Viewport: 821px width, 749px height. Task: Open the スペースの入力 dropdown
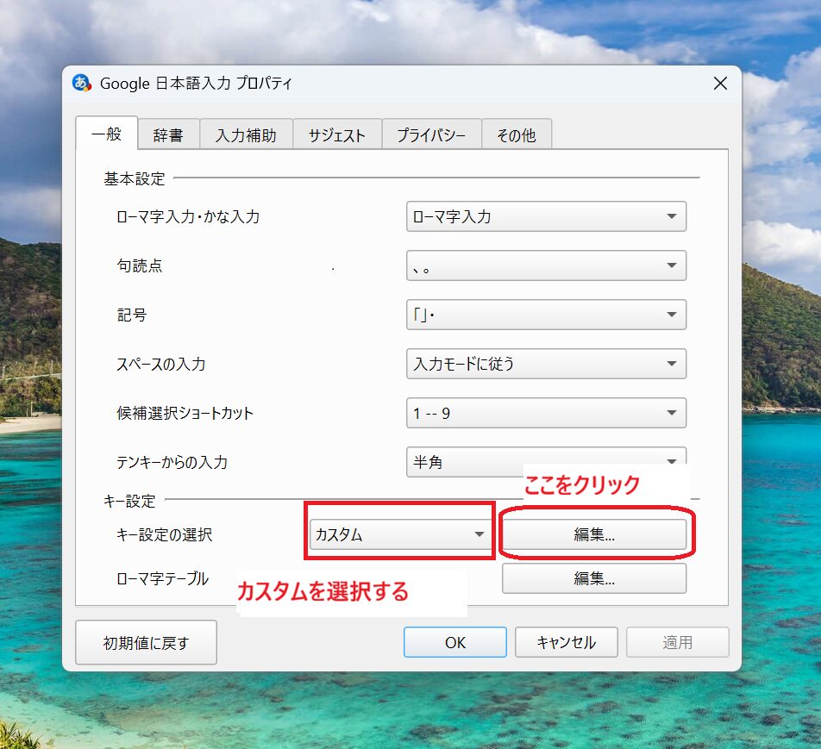[x=546, y=364]
